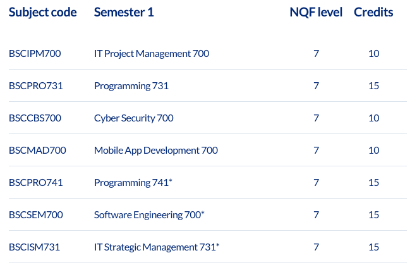
Task: Open the Programming 731 subject
Action: tap(131, 86)
